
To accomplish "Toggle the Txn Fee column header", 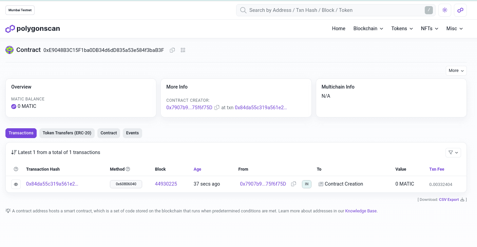I will 437,169.
